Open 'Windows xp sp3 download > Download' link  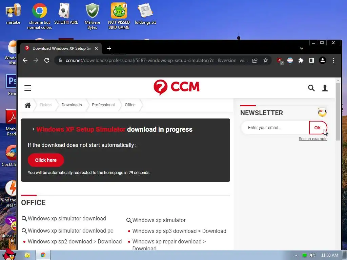[179, 231]
